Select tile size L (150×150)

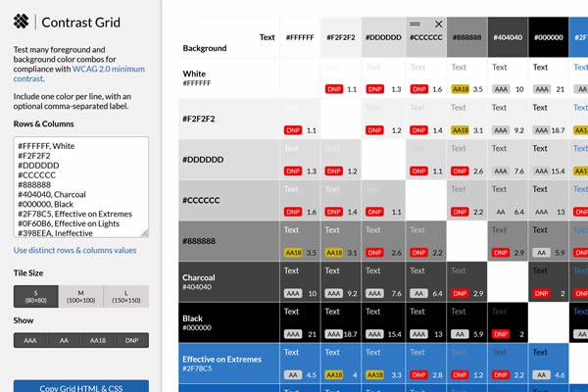pyautogui.click(x=126, y=296)
